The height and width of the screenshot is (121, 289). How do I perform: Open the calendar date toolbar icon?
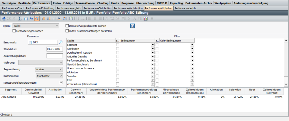coord(26,18)
